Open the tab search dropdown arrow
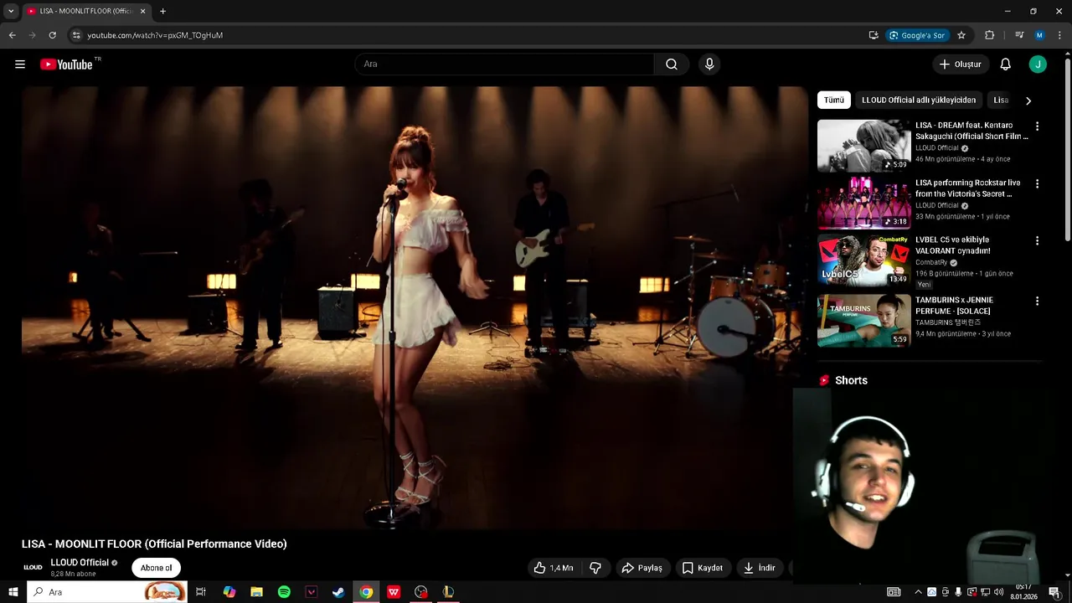This screenshot has width=1072, height=603. (11, 11)
